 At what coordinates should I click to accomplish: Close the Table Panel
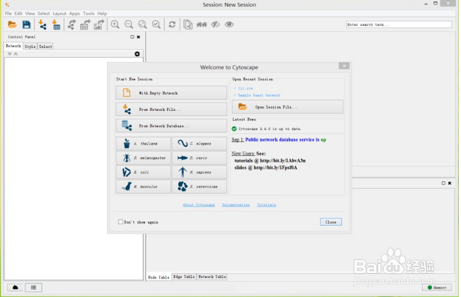(x=450, y=183)
